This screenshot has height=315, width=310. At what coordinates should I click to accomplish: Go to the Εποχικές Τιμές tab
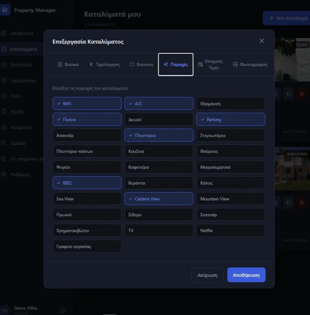point(210,64)
